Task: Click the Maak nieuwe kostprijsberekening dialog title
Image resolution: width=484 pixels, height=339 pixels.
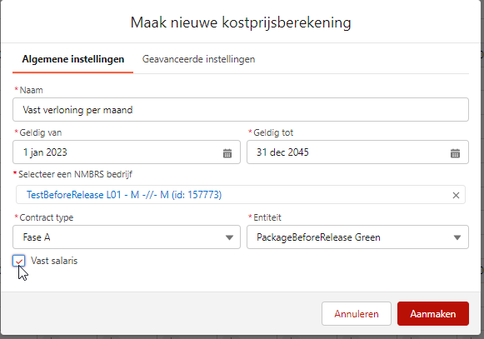Action: [241, 22]
